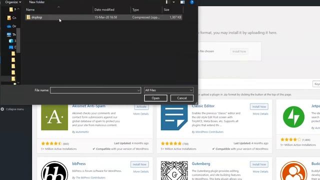Open the view options dropdown arrow
The width and height of the screenshot is (320, 180).
pos(173,2)
